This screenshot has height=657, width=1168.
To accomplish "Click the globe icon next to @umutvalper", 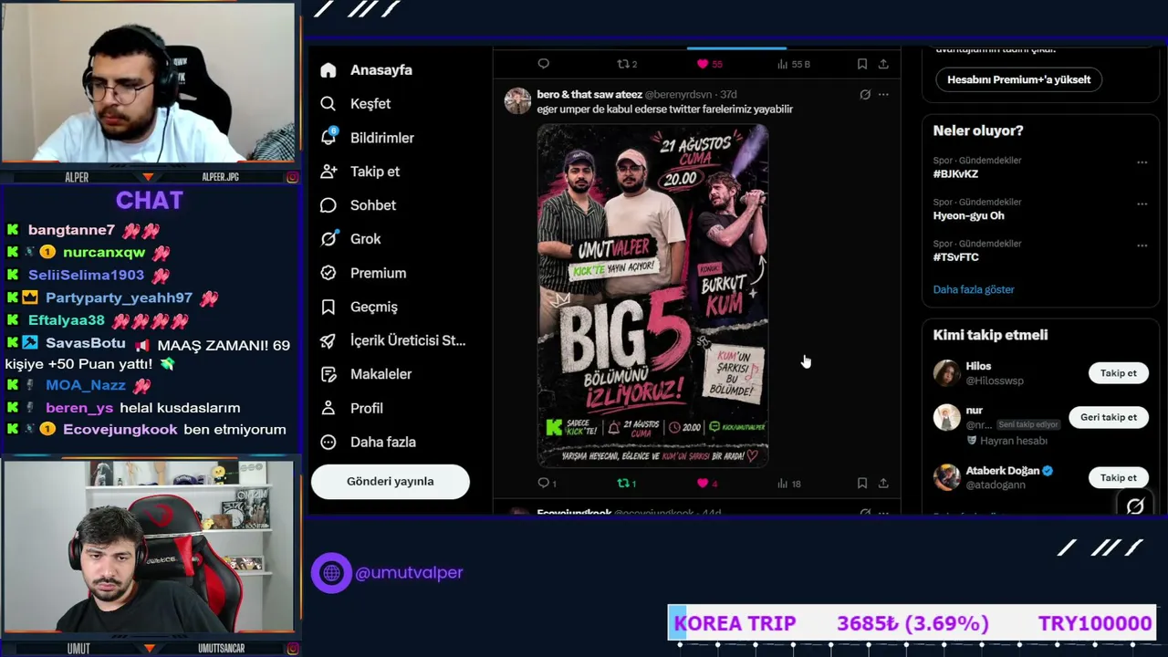I will [x=331, y=573].
